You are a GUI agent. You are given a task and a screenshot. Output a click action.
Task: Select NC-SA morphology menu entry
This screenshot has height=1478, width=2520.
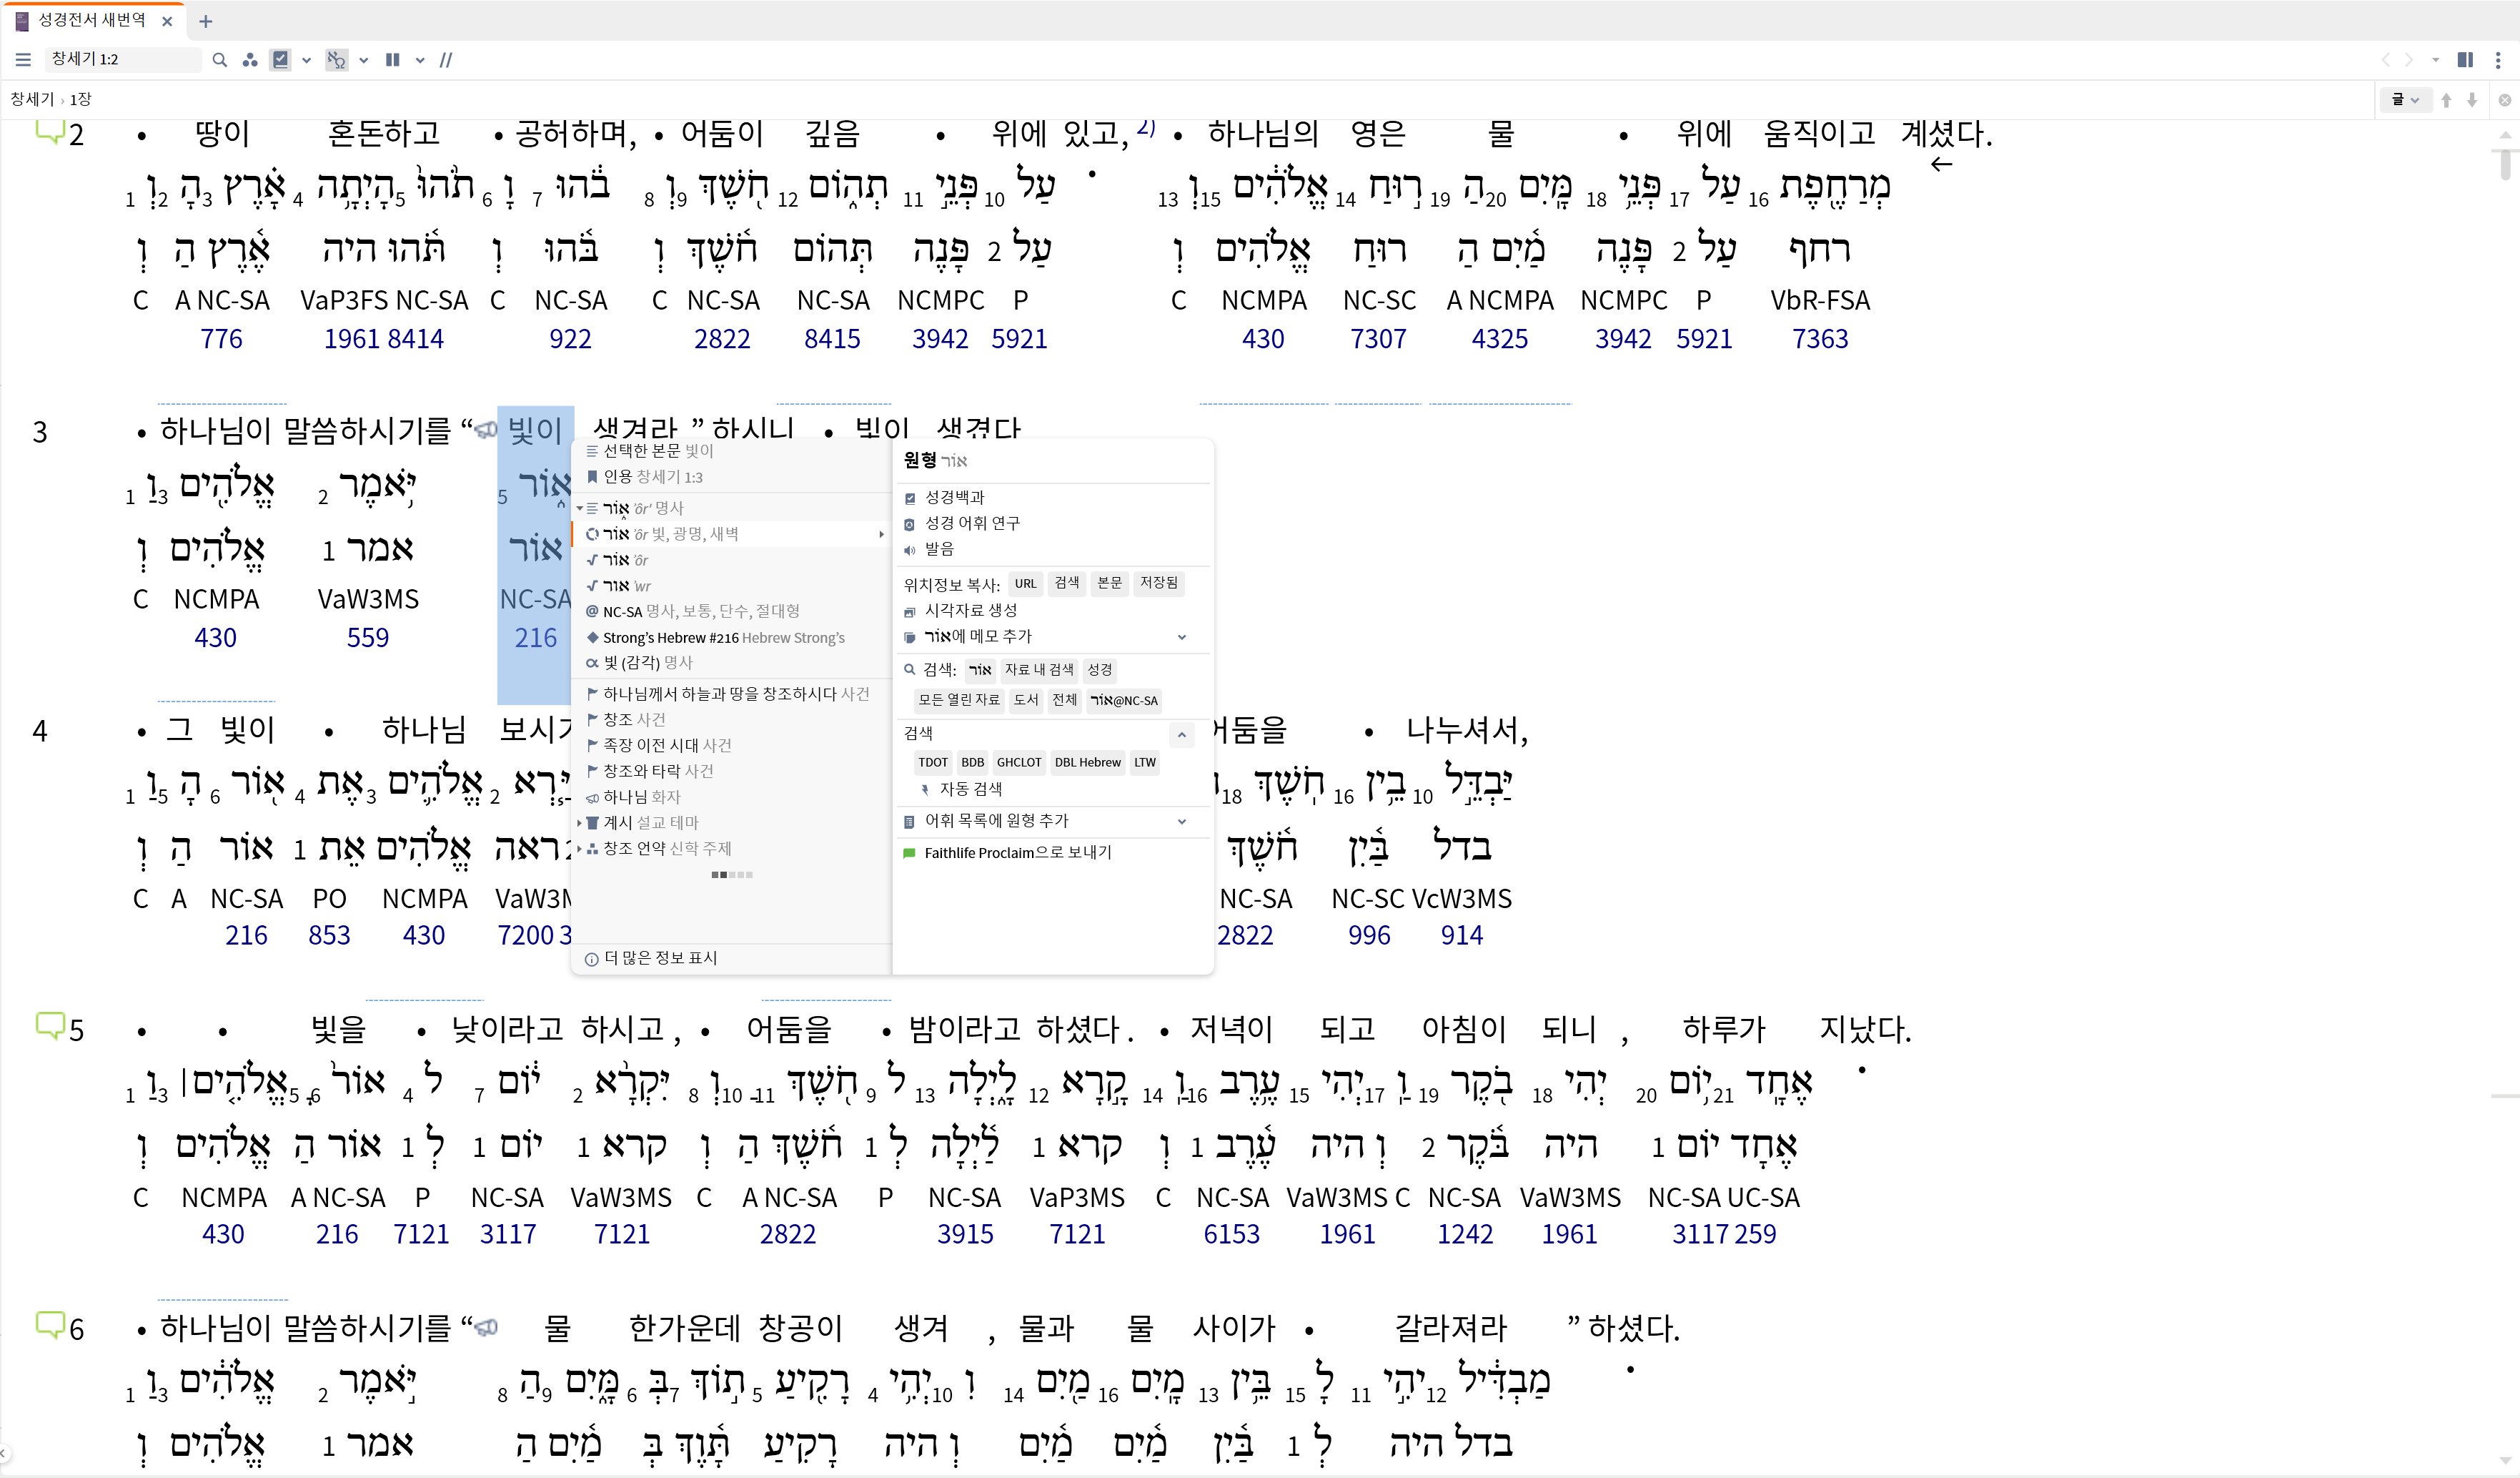(x=732, y=611)
